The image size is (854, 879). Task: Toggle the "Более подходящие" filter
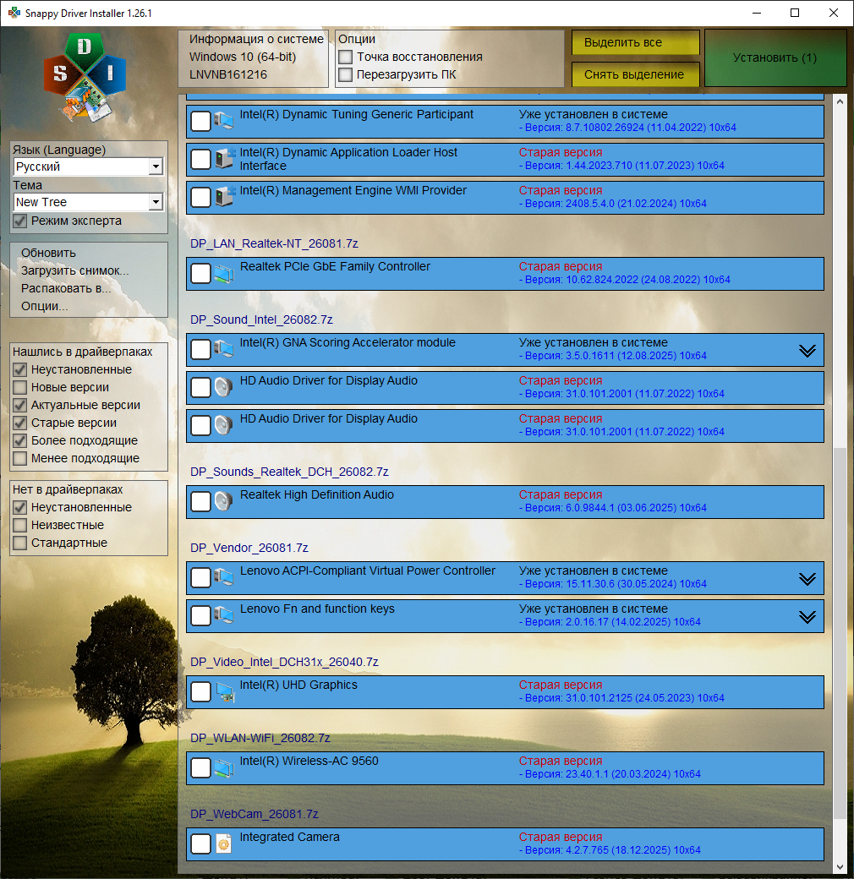point(20,440)
